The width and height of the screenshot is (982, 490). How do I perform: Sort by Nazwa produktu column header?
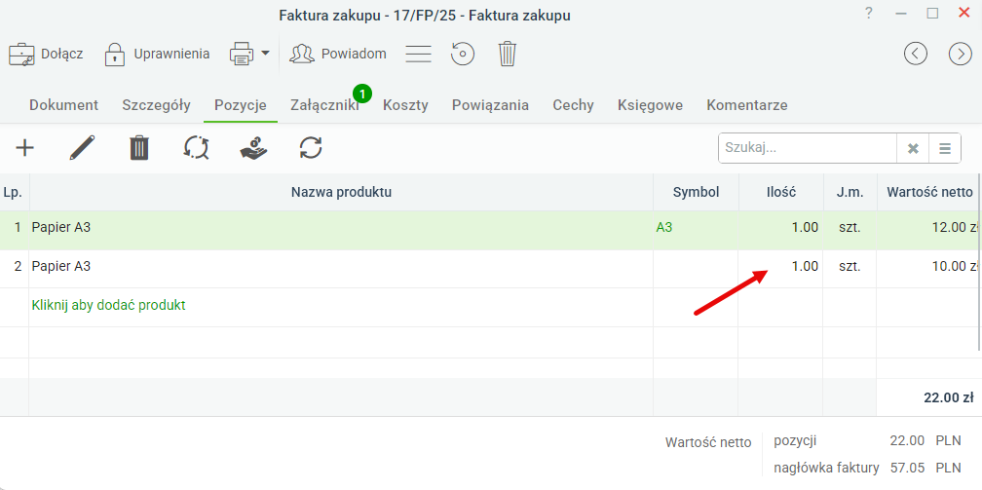pyautogui.click(x=341, y=192)
